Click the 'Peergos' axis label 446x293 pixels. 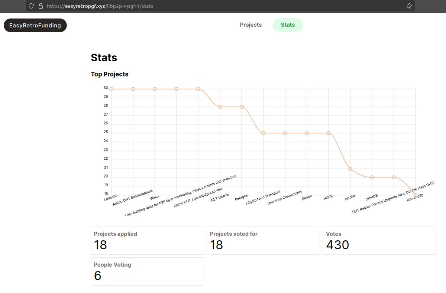click(241, 197)
